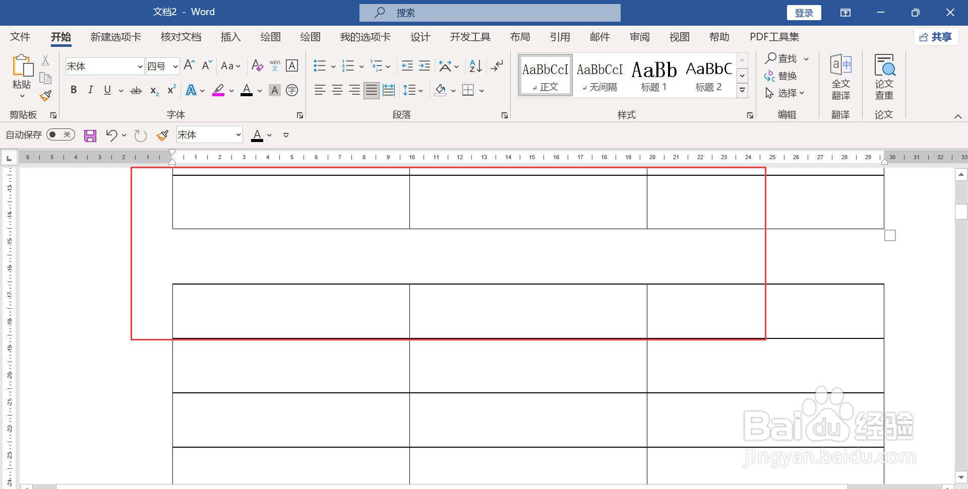
Task: Open line spacing dropdown
Action: point(413,90)
